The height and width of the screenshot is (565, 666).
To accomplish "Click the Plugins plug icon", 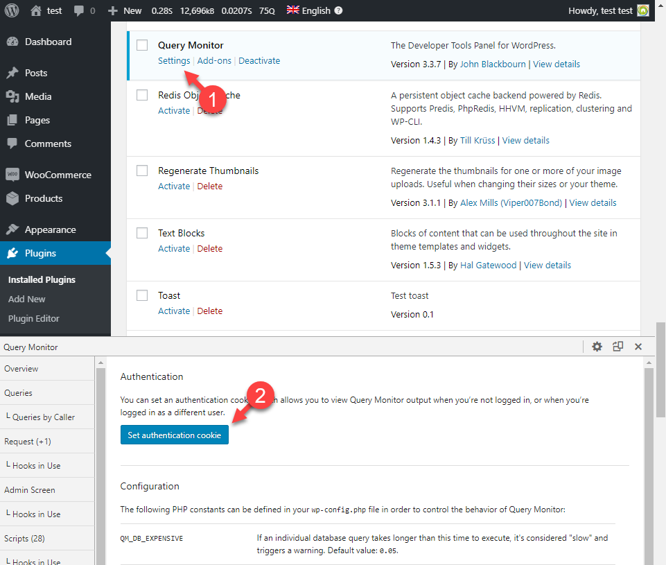I will click(12, 253).
